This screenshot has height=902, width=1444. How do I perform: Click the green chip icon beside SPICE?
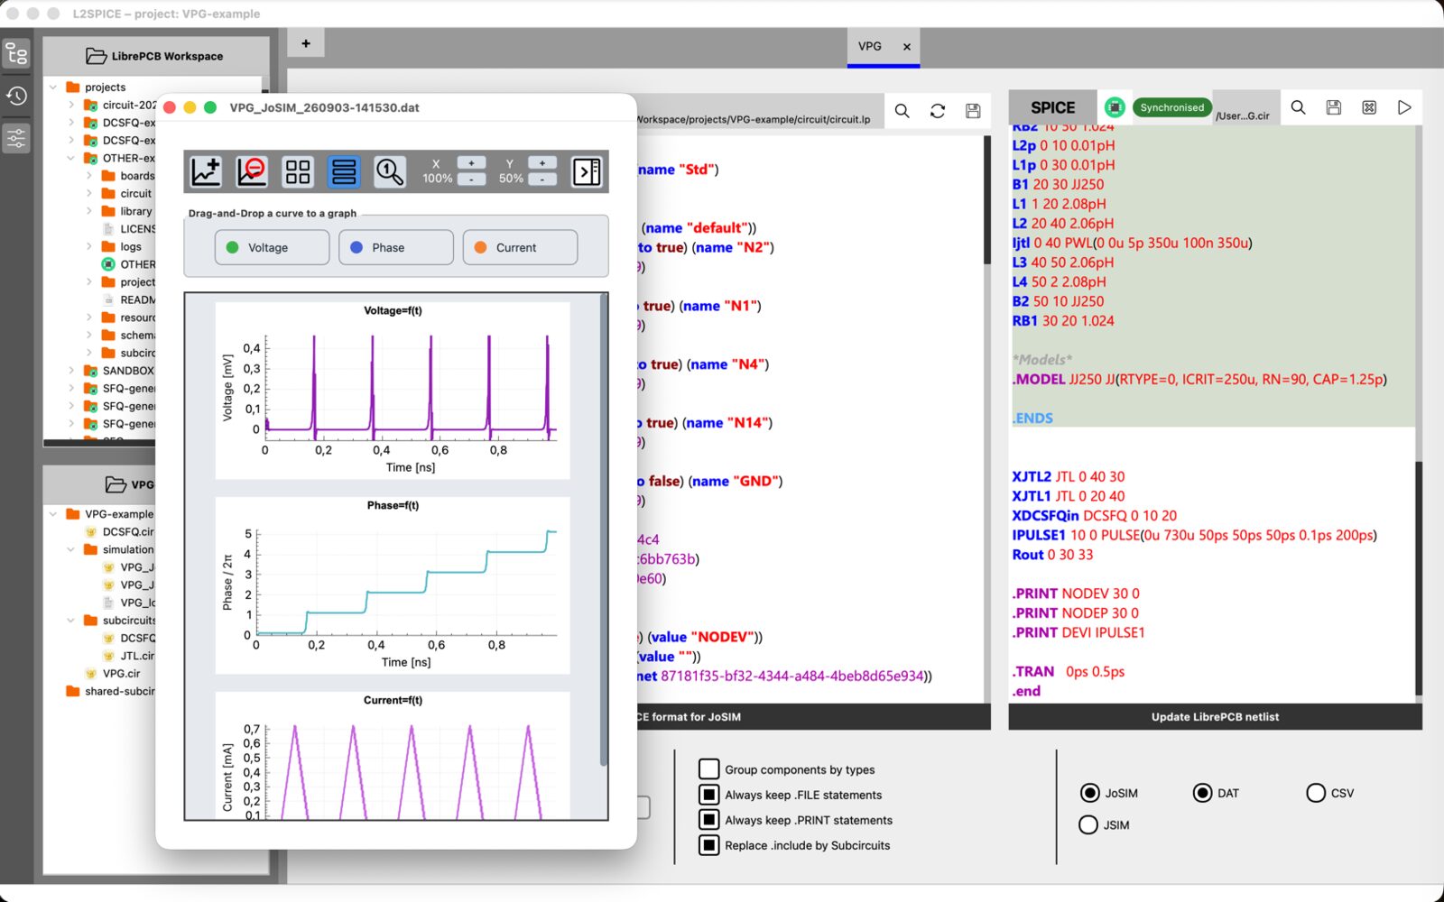tap(1115, 107)
